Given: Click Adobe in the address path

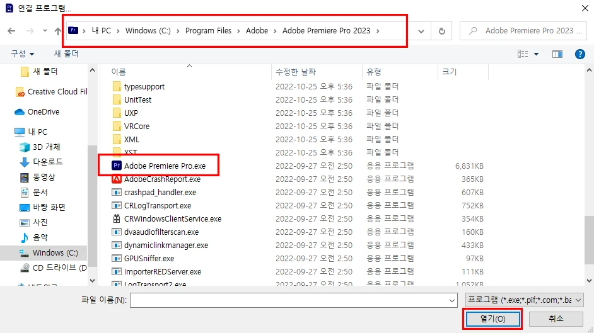Looking at the screenshot, I should pos(257,31).
